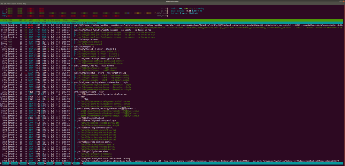This screenshot has width=345, height=166.
Task: Sort by the PRI column header
Action: pyautogui.click(x=20, y=20)
